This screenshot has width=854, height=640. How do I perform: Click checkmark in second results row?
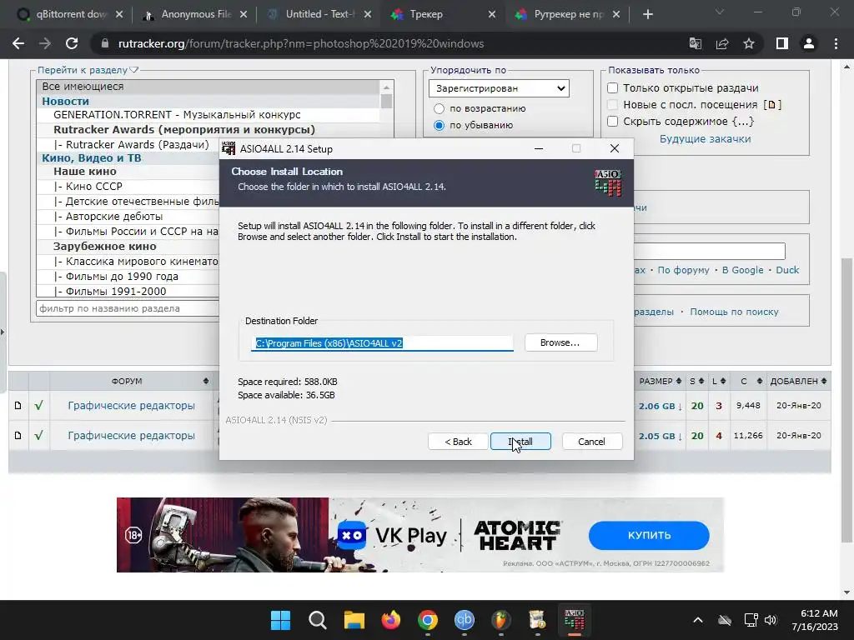coord(38,435)
